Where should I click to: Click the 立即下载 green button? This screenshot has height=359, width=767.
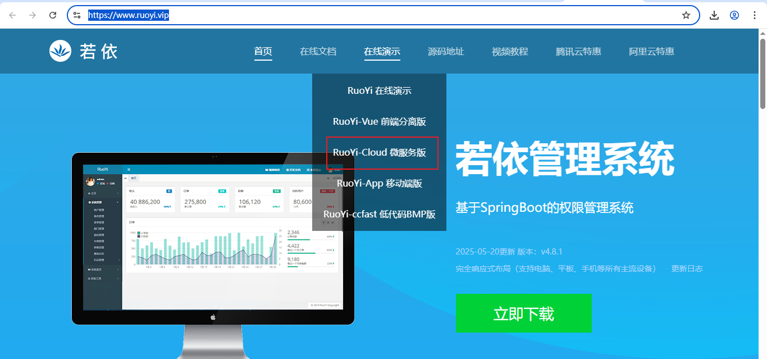(x=523, y=313)
